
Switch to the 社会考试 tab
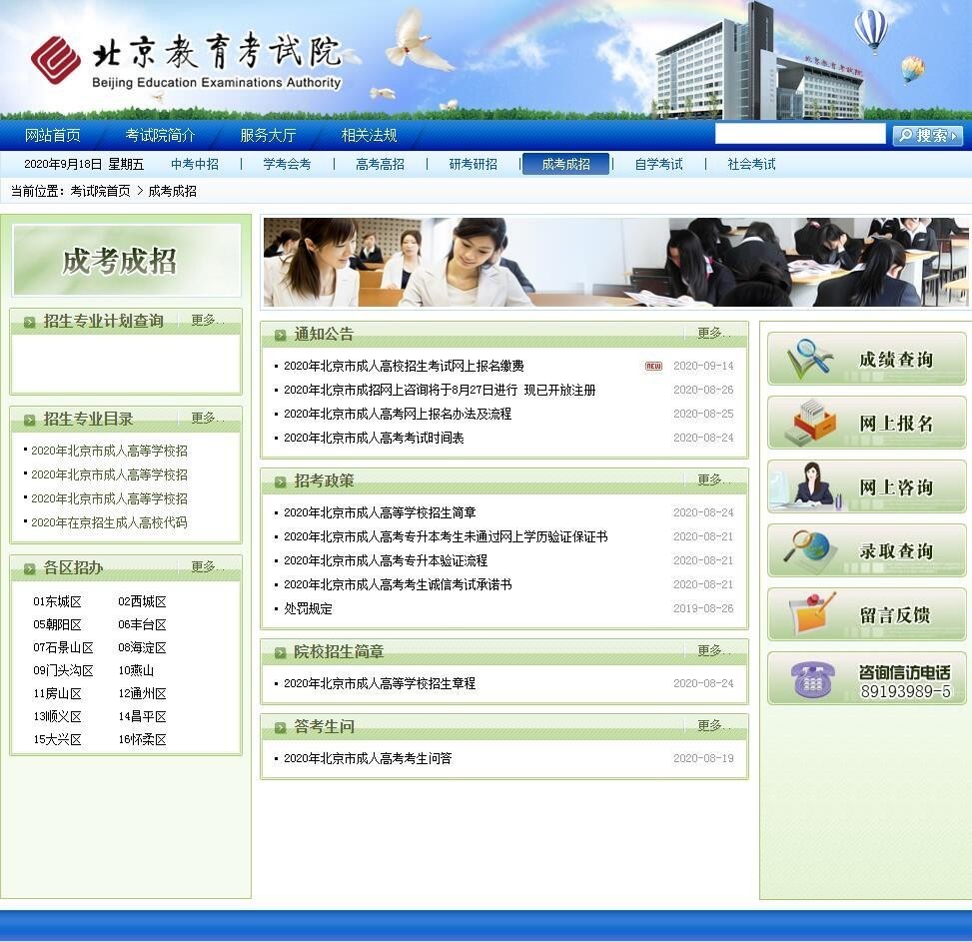752,164
